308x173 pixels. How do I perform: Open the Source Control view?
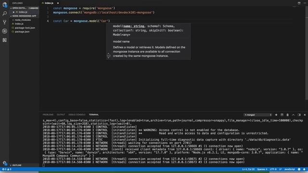(4, 22)
